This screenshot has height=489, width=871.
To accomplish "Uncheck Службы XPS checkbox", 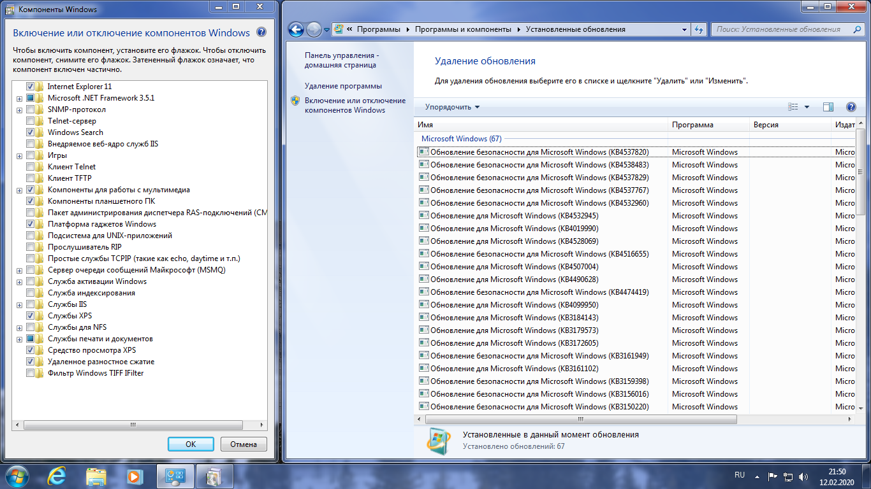I will 30,316.
